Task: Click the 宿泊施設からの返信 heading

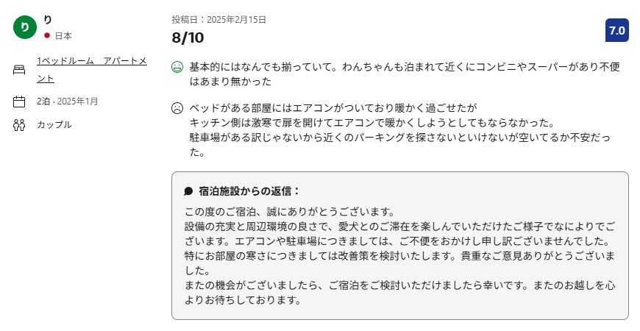Action: tap(249, 191)
